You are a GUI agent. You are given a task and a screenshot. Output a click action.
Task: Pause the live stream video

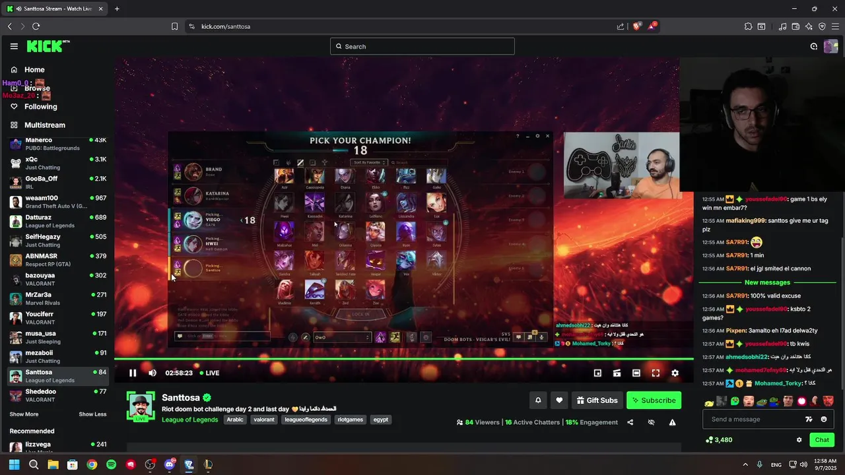click(x=132, y=373)
